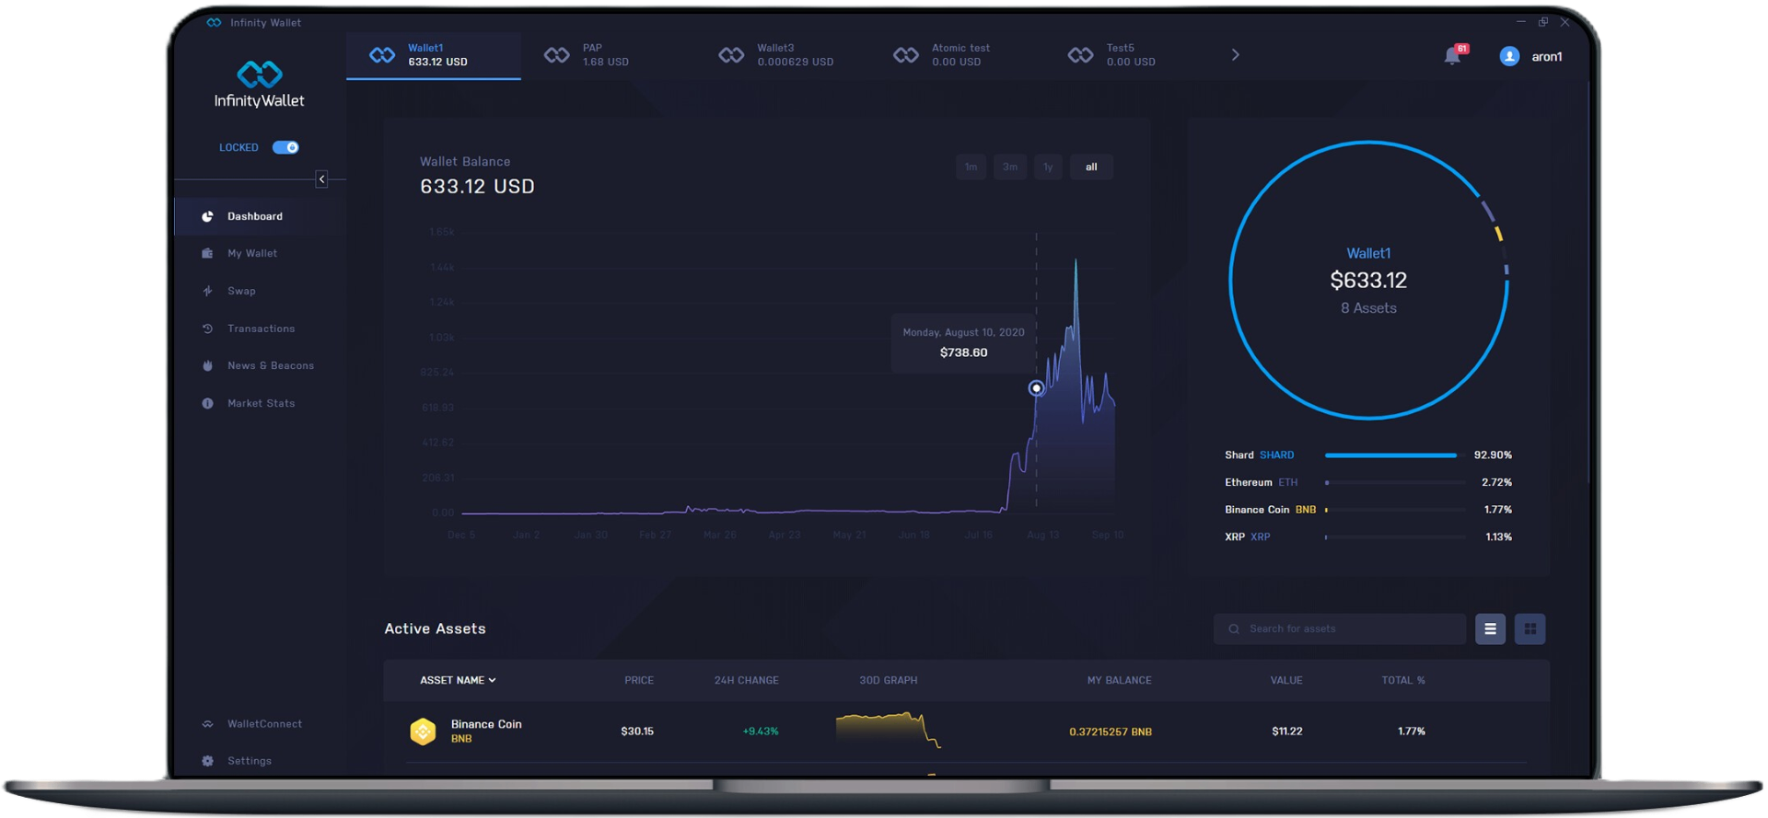The image size is (1768, 818).
Task: Sort by Asset Name dropdown arrow
Action: [x=493, y=681]
